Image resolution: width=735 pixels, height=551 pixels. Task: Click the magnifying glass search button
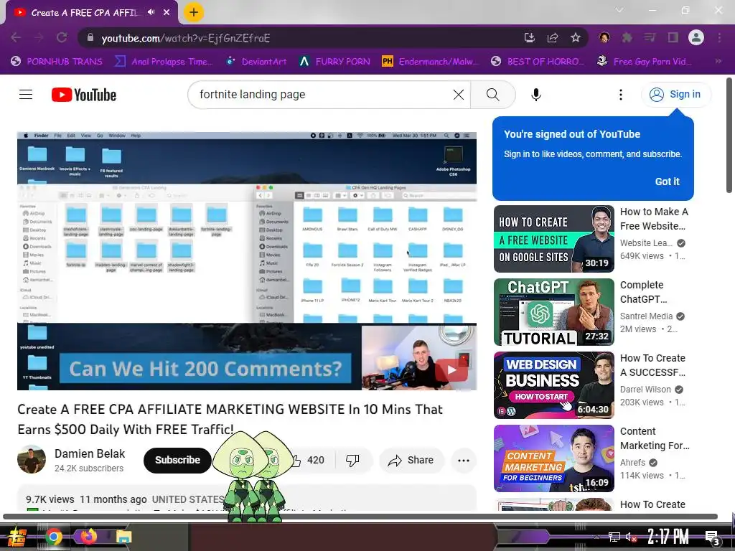492,95
